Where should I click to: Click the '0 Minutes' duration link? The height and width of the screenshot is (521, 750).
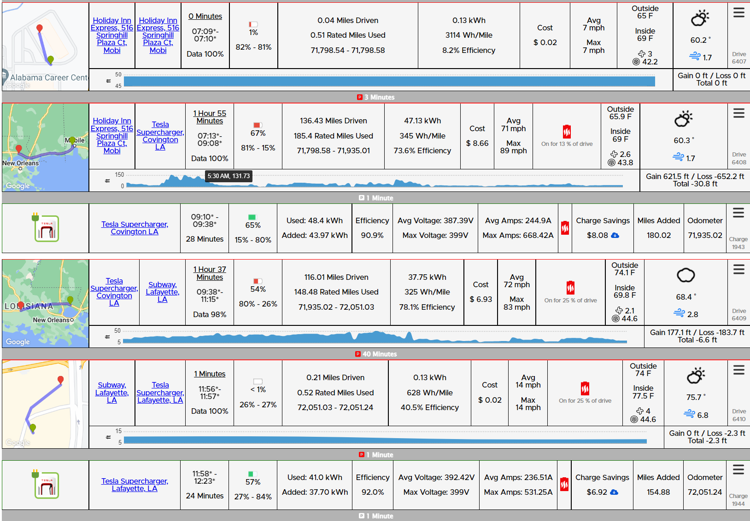[205, 16]
